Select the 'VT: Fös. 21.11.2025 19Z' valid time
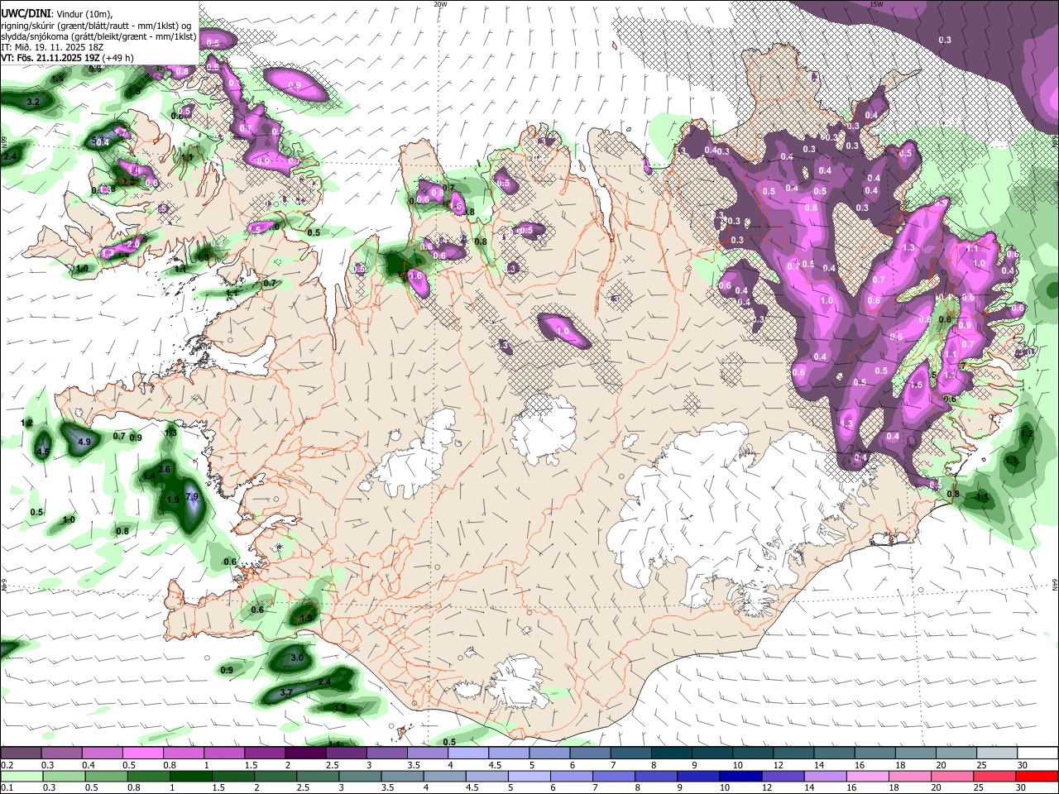This screenshot has width=1059, height=794. tap(50, 58)
